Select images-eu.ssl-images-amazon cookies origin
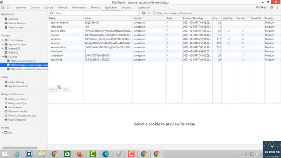The width and height of the screenshot is (281, 158). (24, 65)
